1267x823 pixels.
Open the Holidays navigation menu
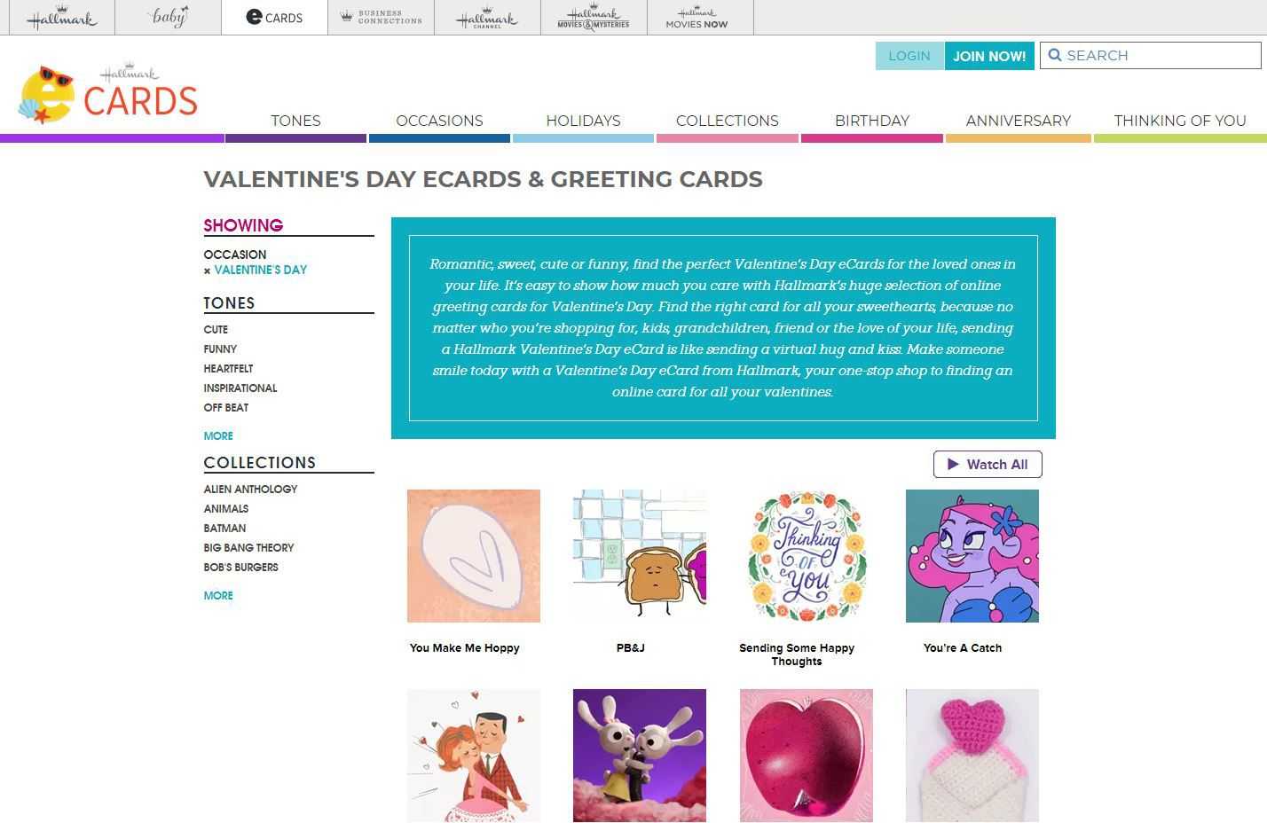coord(583,121)
